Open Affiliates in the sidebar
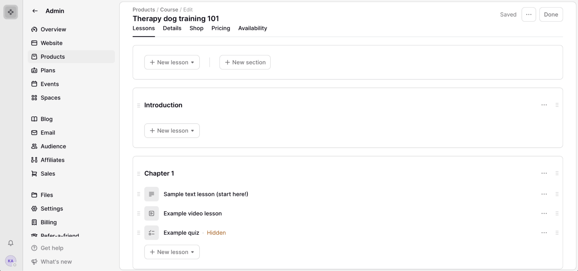This screenshot has height=271, width=578. [71, 160]
